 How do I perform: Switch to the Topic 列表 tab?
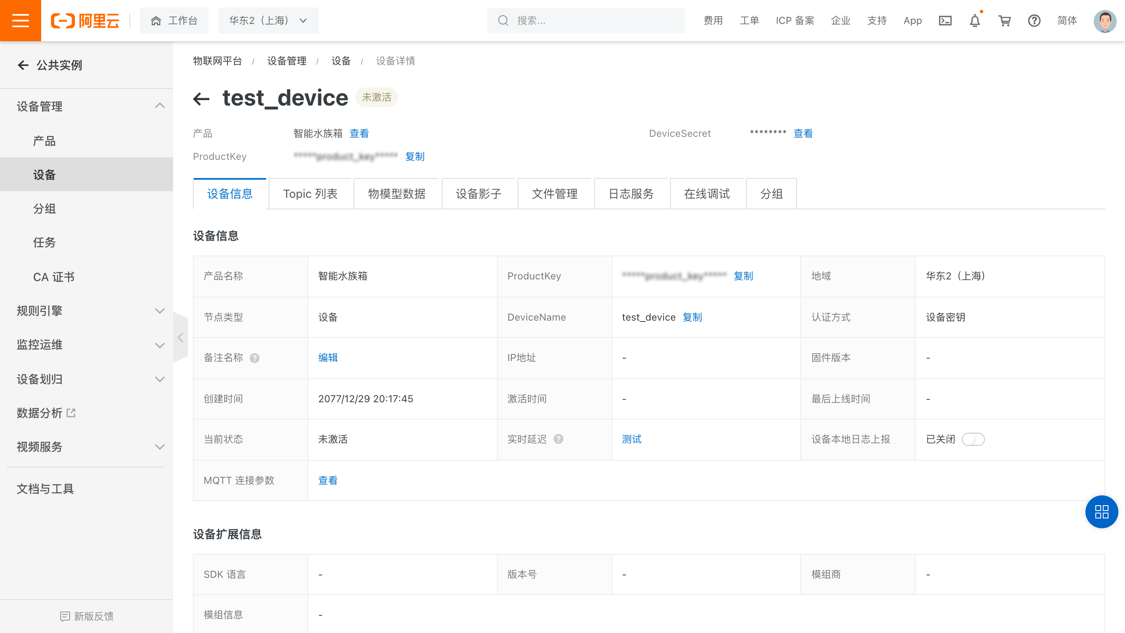tap(311, 194)
